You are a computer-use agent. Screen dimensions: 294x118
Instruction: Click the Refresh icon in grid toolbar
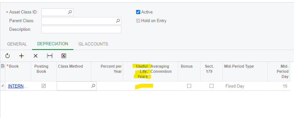click(7, 56)
